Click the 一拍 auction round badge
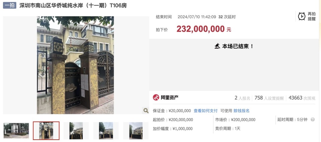Viewport: 321px width, 142px height. pos(9,5)
